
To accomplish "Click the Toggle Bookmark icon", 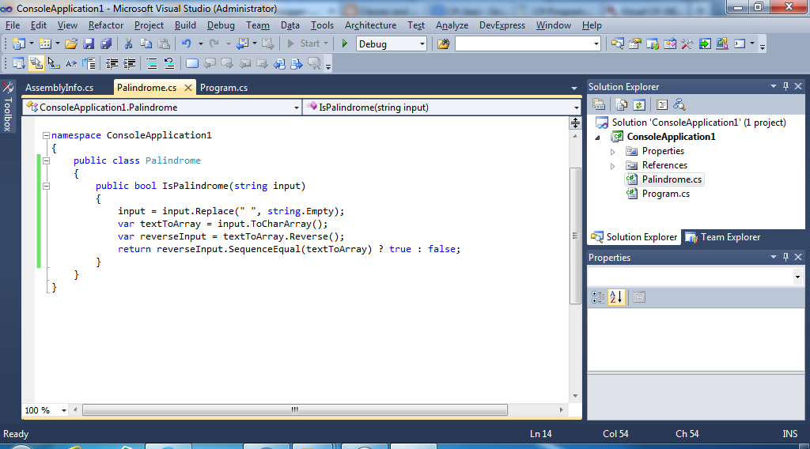I will pos(192,63).
